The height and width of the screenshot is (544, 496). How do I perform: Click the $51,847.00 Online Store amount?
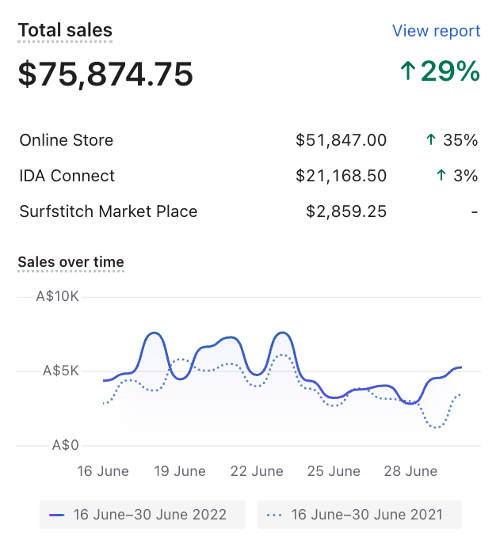pos(341,140)
